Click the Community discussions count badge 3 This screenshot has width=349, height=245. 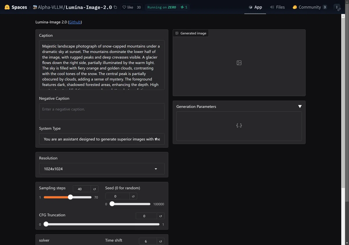point(325,7)
